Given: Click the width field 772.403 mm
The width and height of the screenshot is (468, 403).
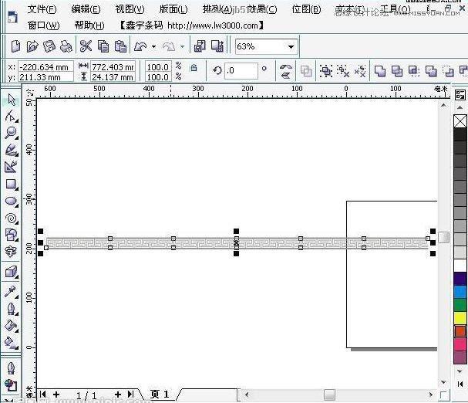Looking at the screenshot, I should pyautogui.click(x=113, y=67).
